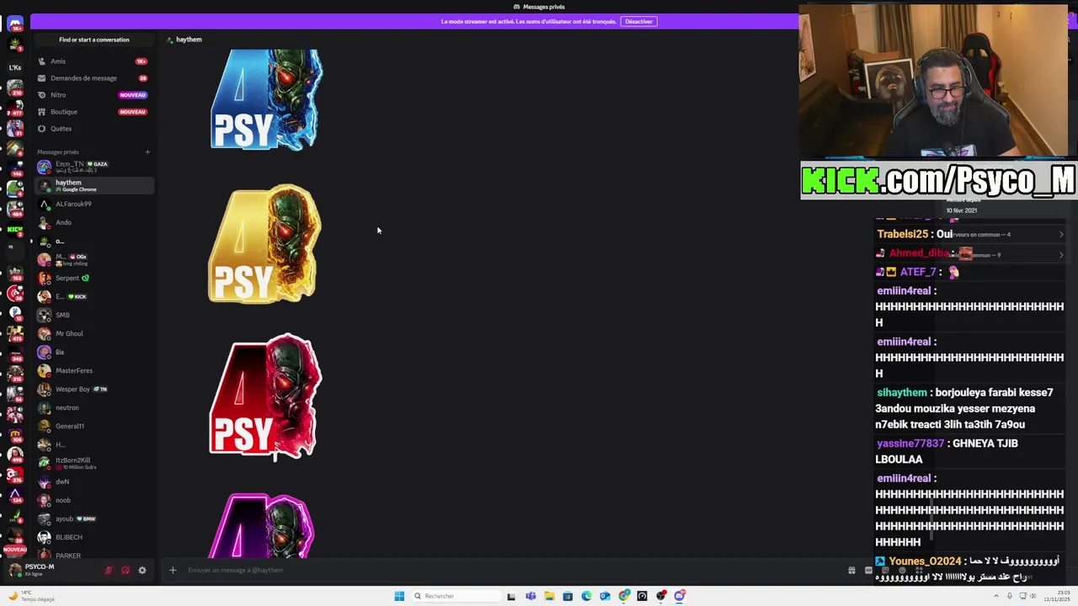Click haythem name in chat header
This screenshot has height=606, width=1078.
pyautogui.click(x=189, y=40)
